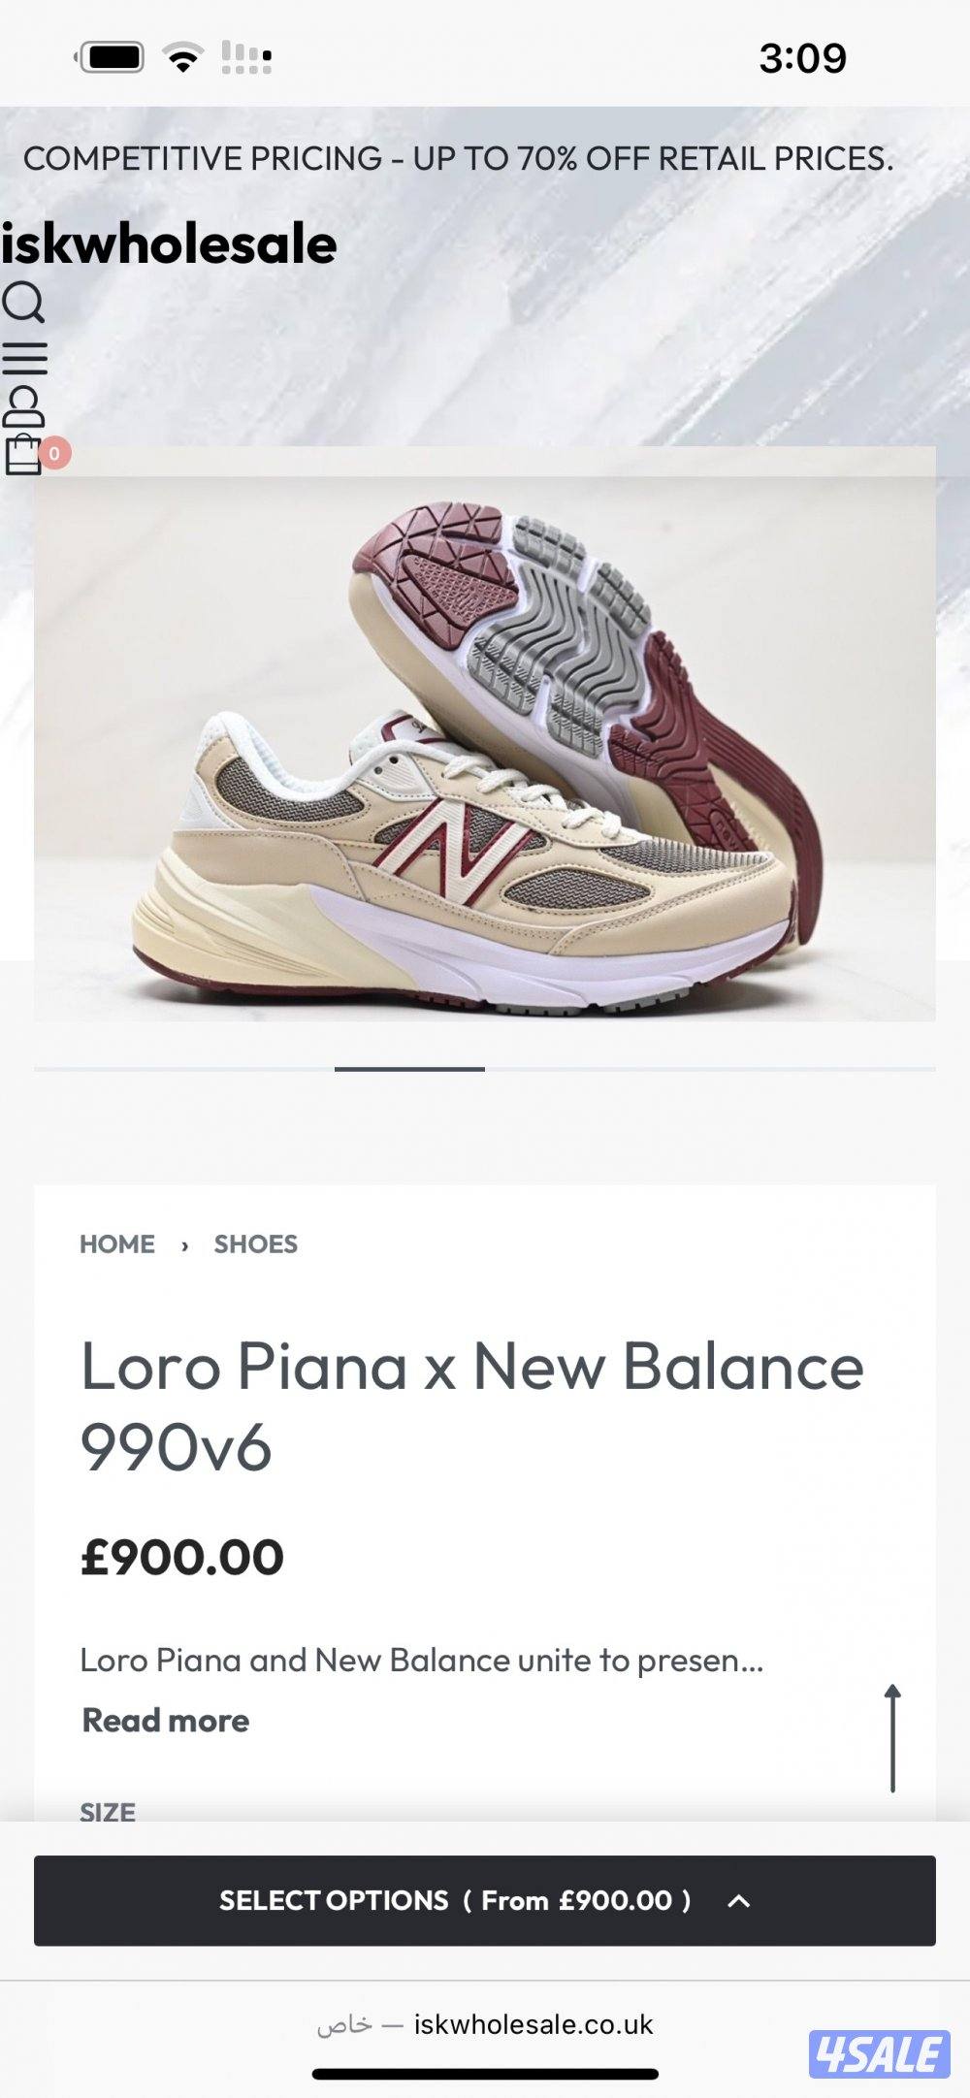The height and width of the screenshot is (2098, 970).
Task: Tap the Competitive Pricing announcement banner
Action: click(458, 158)
